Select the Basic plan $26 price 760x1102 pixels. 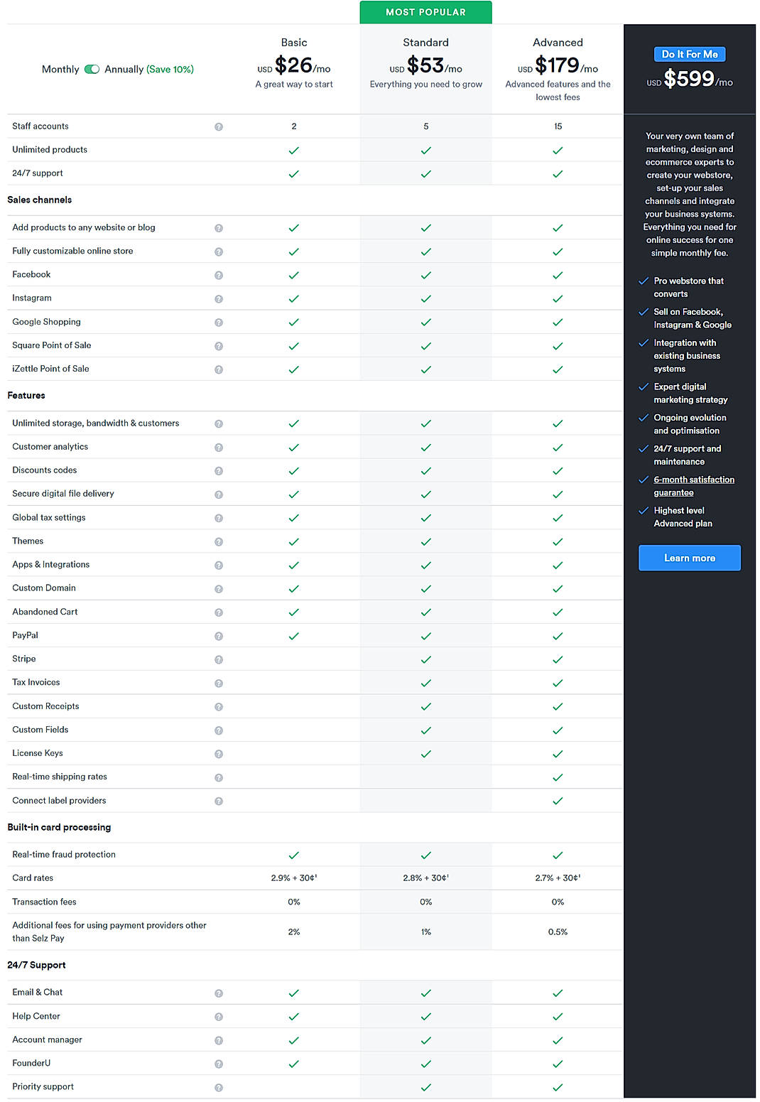tap(293, 65)
